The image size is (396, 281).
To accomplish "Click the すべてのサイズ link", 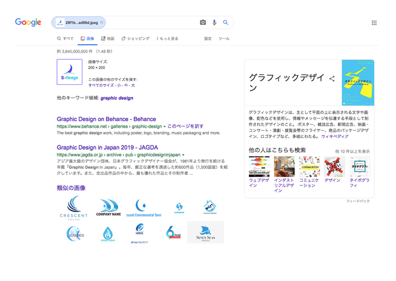I will (101, 85).
